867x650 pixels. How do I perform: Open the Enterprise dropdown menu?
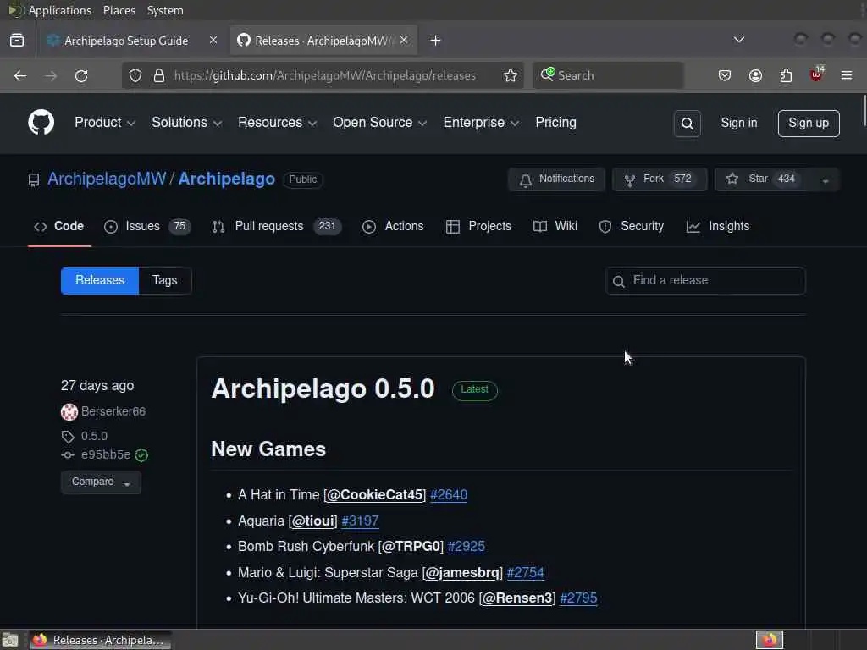pyautogui.click(x=481, y=123)
